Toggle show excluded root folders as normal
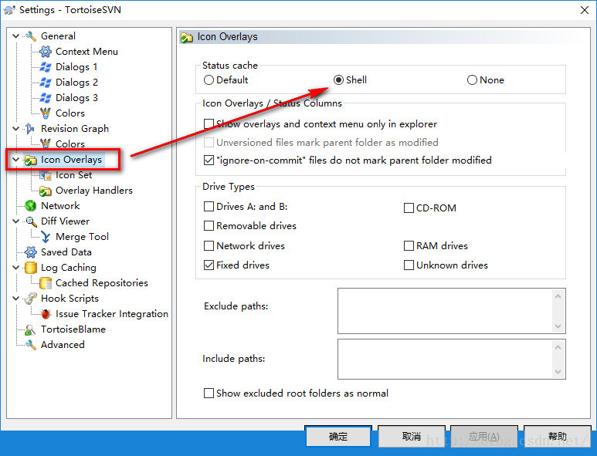Image resolution: width=597 pixels, height=456 pixels. point(209,394)
